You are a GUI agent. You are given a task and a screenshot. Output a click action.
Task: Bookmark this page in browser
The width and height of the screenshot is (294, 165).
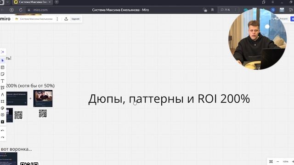tap(212, 10)
